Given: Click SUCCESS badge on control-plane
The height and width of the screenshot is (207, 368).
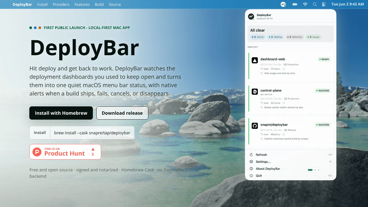Looking at the screenshot, I should point(323,91).
